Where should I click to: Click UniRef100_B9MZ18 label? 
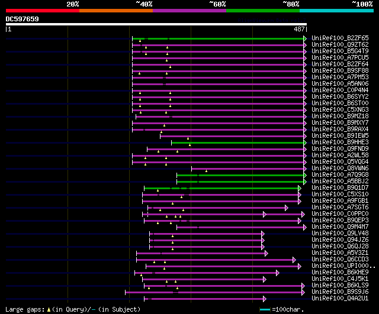[x=340, y=116]
